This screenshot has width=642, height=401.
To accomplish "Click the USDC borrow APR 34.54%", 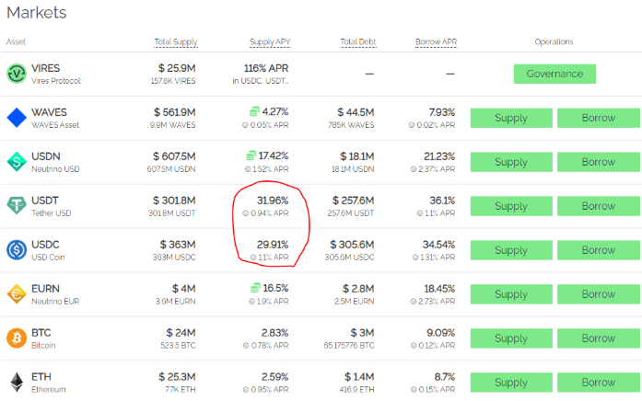I will [439, 245].
